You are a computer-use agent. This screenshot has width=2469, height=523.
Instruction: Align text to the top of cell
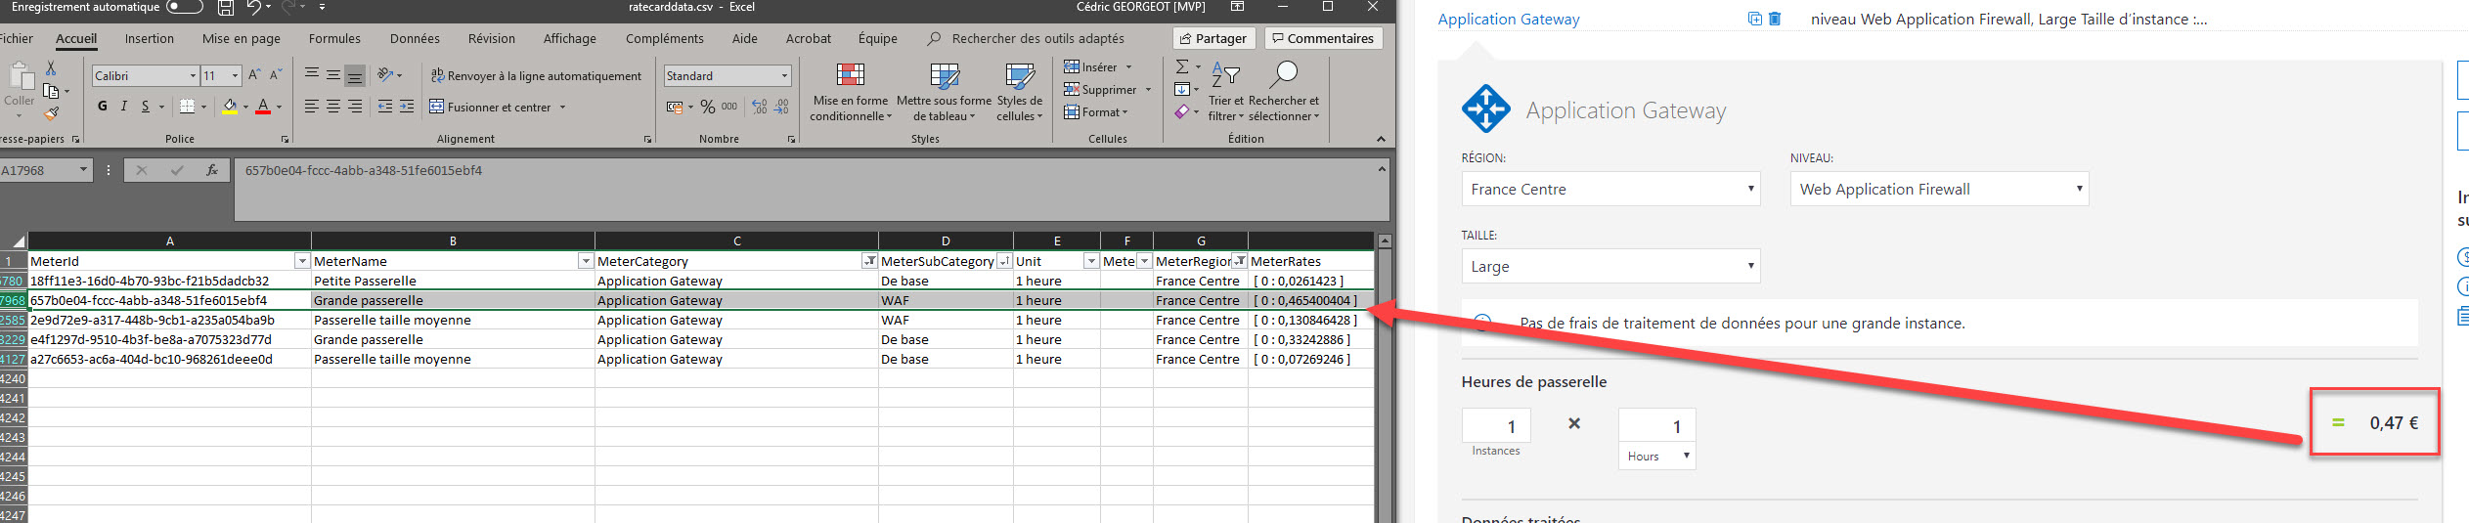point(312,74)
